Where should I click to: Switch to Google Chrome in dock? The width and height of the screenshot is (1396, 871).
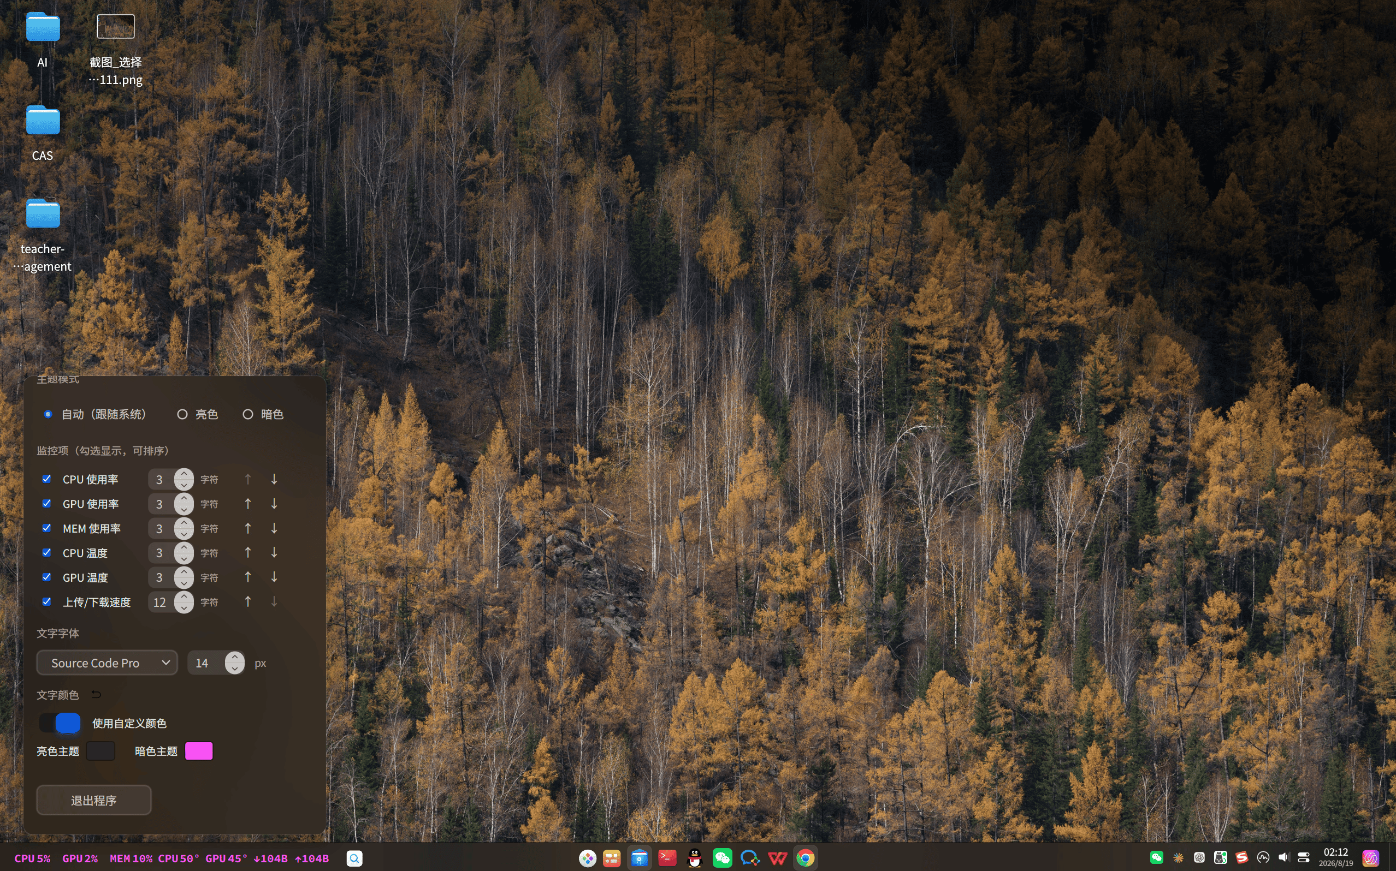coord(805,858)
